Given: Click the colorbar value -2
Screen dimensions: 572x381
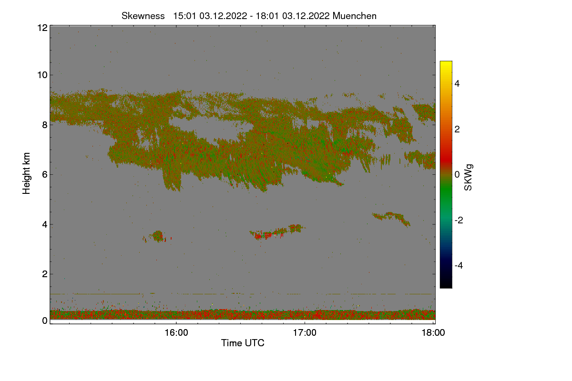Looking at the screenshot, I should [x=460, y=220].
